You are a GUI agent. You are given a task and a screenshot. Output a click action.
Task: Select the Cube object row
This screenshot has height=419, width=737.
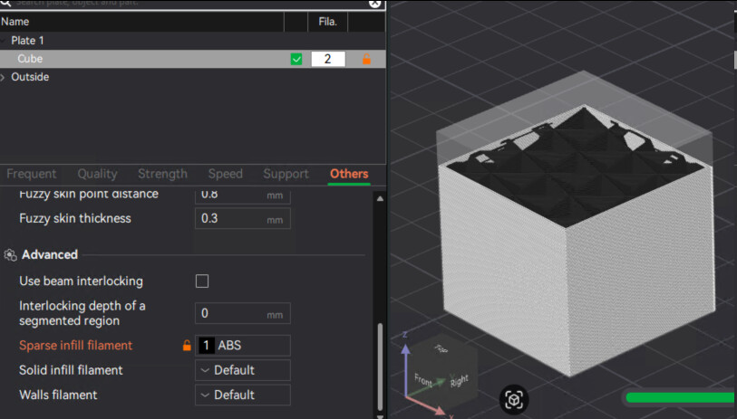click(x=193, y=59)
